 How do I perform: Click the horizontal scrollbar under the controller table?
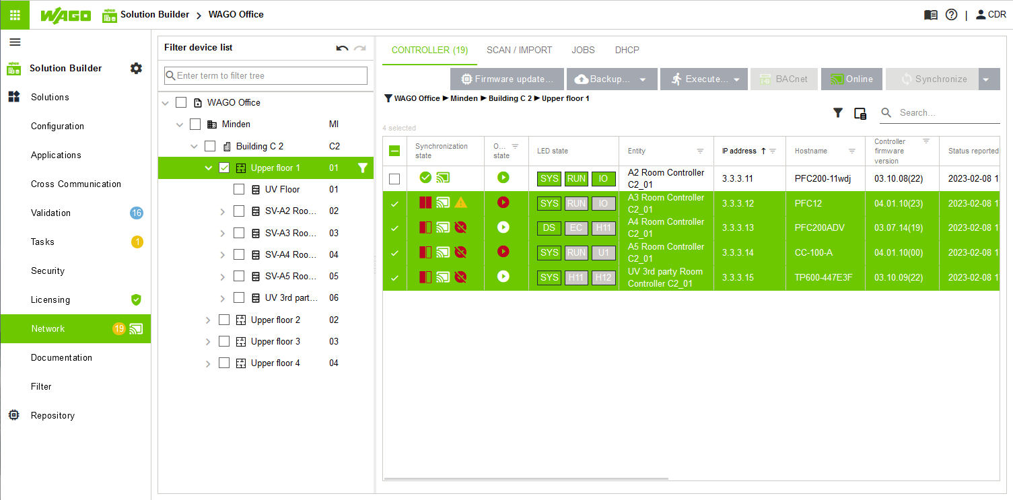526,478
